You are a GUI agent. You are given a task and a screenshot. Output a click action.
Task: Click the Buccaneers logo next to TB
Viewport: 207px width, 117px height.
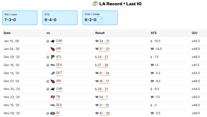point(52,97)
